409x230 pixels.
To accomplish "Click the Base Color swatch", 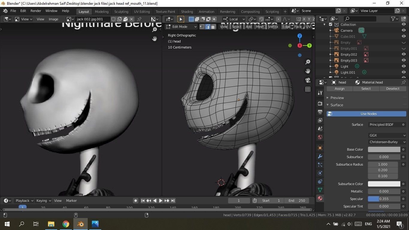I will click(x=384, y=149).
